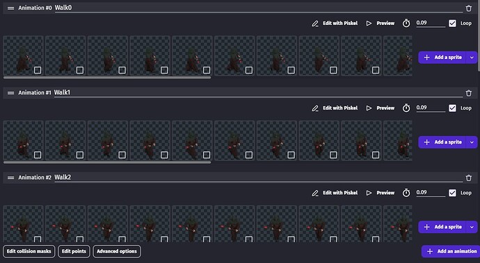Click the Walk0 Edit with Piskel pencil icon
The image size is (480, 263).
315,24
